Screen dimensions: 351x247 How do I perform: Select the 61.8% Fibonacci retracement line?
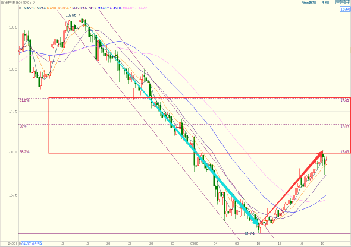(185, 98)
